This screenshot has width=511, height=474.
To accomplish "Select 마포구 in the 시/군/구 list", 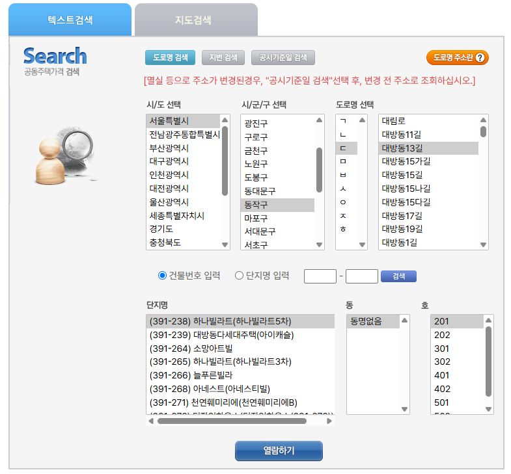I will [x=278, y=218].
